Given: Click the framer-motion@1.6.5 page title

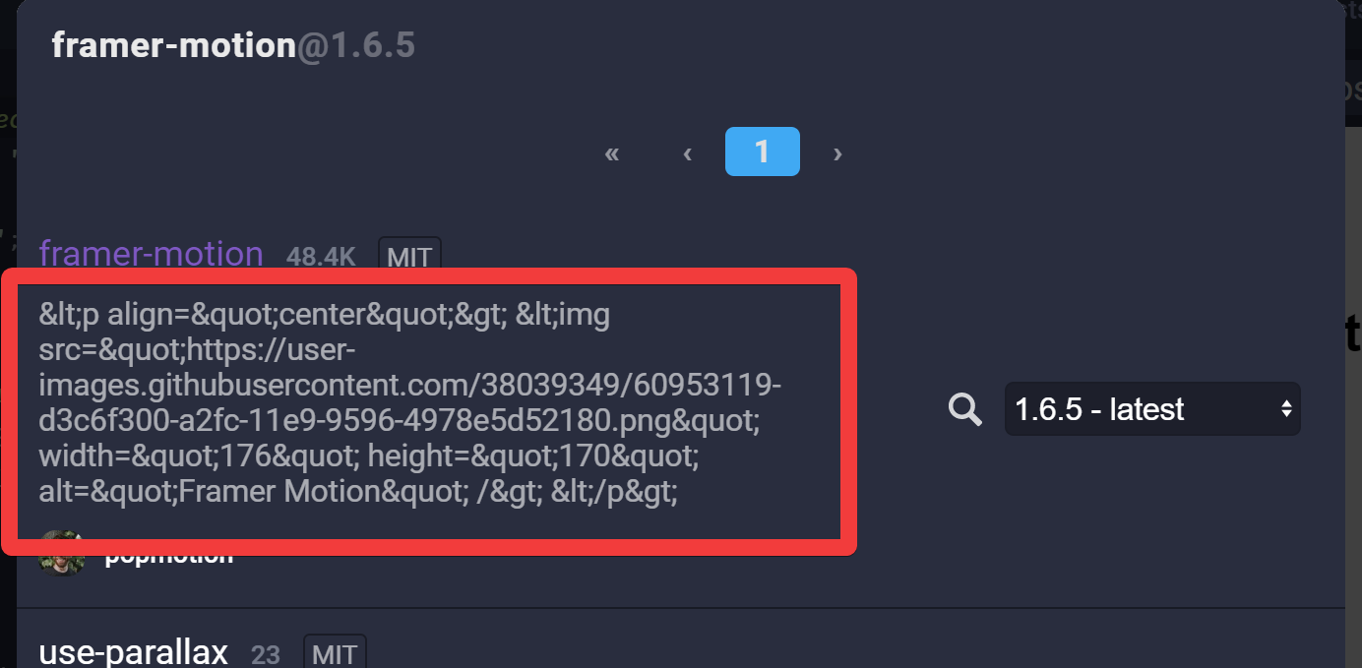Looking at the screenshot, I should (x=233, y=44).
